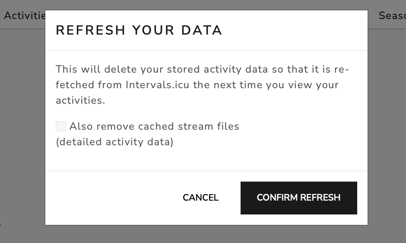Click the word "activities." ending the description
Viewport: 406px width, 243px height.
coord(80,100)
